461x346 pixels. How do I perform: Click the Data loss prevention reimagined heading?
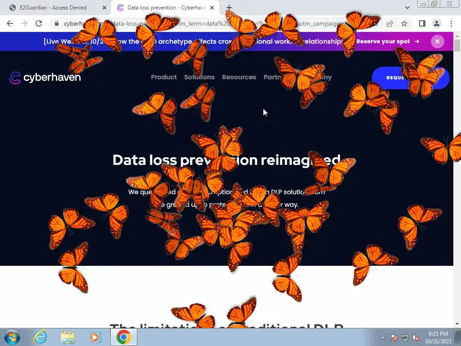coord(226,160)
